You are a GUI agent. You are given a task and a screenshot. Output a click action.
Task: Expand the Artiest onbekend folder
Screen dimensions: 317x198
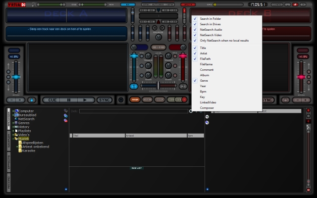click(x=17, y=147)
